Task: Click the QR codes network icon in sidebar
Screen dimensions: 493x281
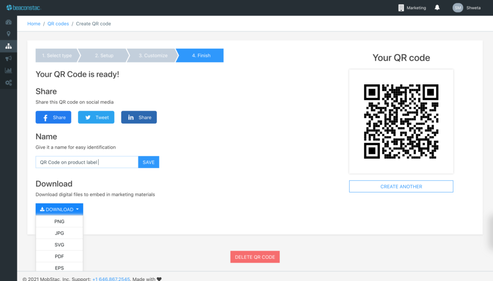Action: (8, 46)
